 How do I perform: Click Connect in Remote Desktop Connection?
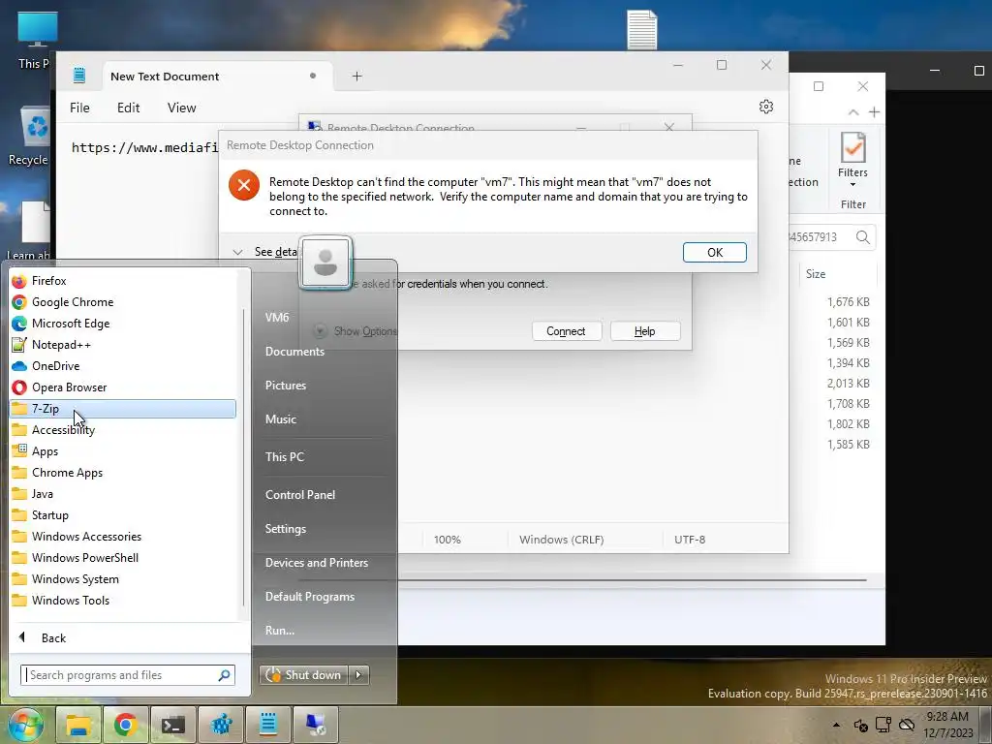[566, 331]
